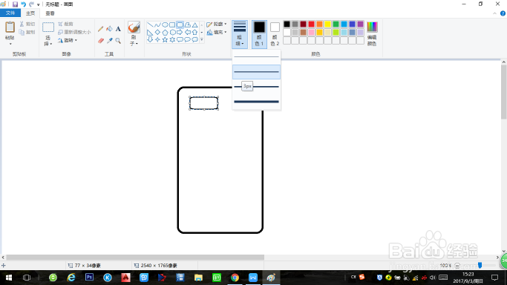Open the shape Fill dropdown

217,33
